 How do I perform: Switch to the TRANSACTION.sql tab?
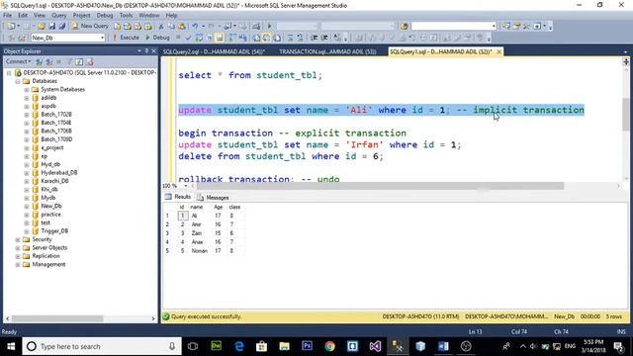pos(327,51)
